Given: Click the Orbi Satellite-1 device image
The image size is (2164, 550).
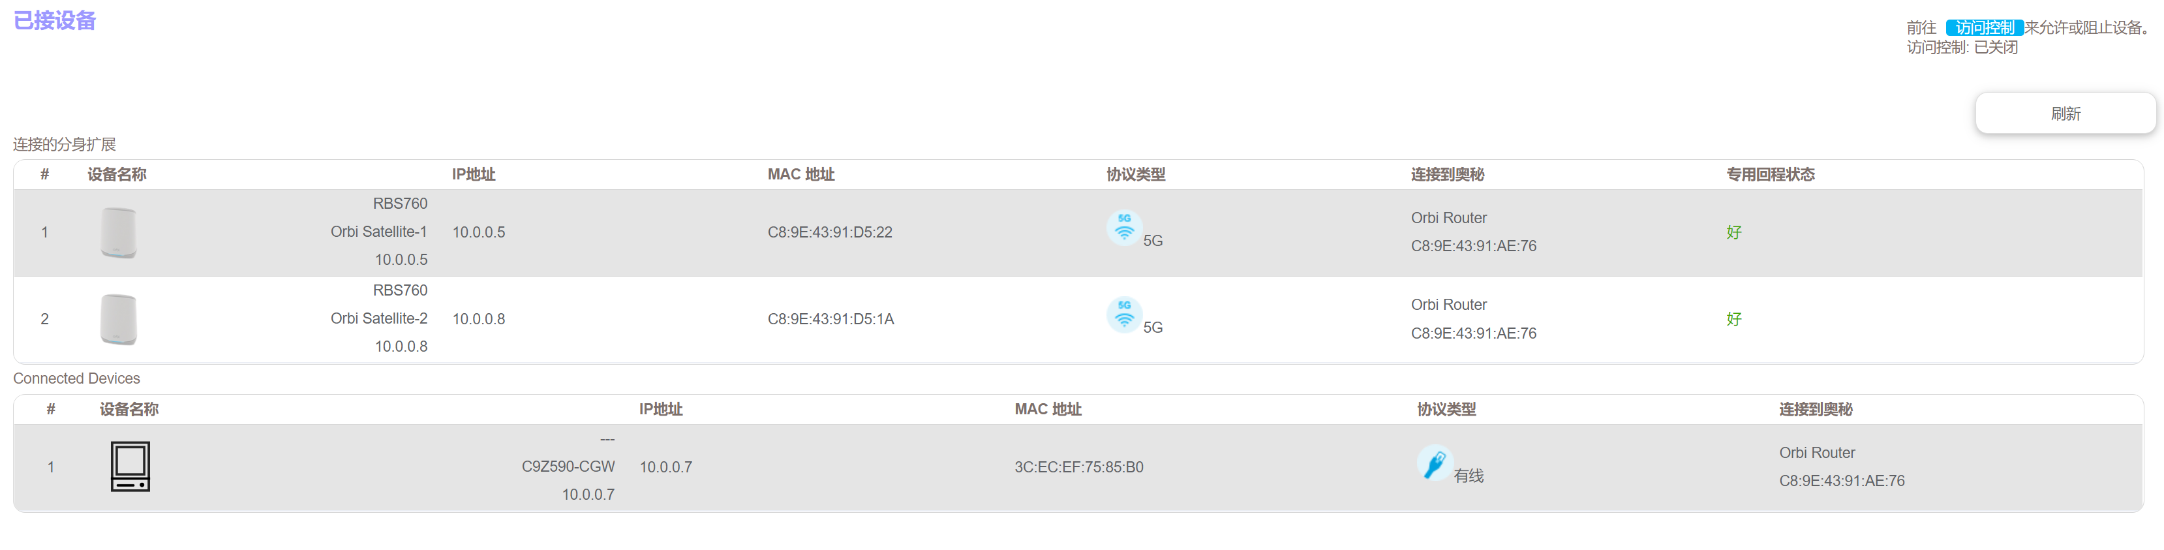Looking at the screenshot, I should [119, 233].
